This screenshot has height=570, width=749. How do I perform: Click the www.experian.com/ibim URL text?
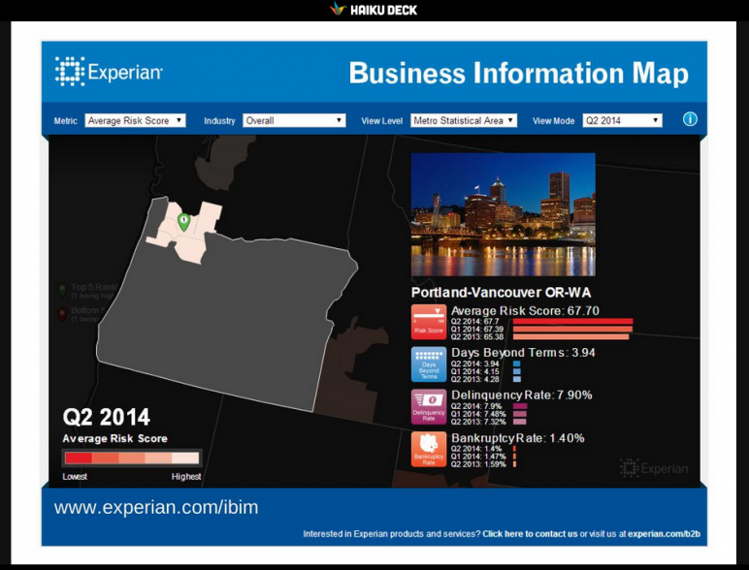click(x=156, y=507)
